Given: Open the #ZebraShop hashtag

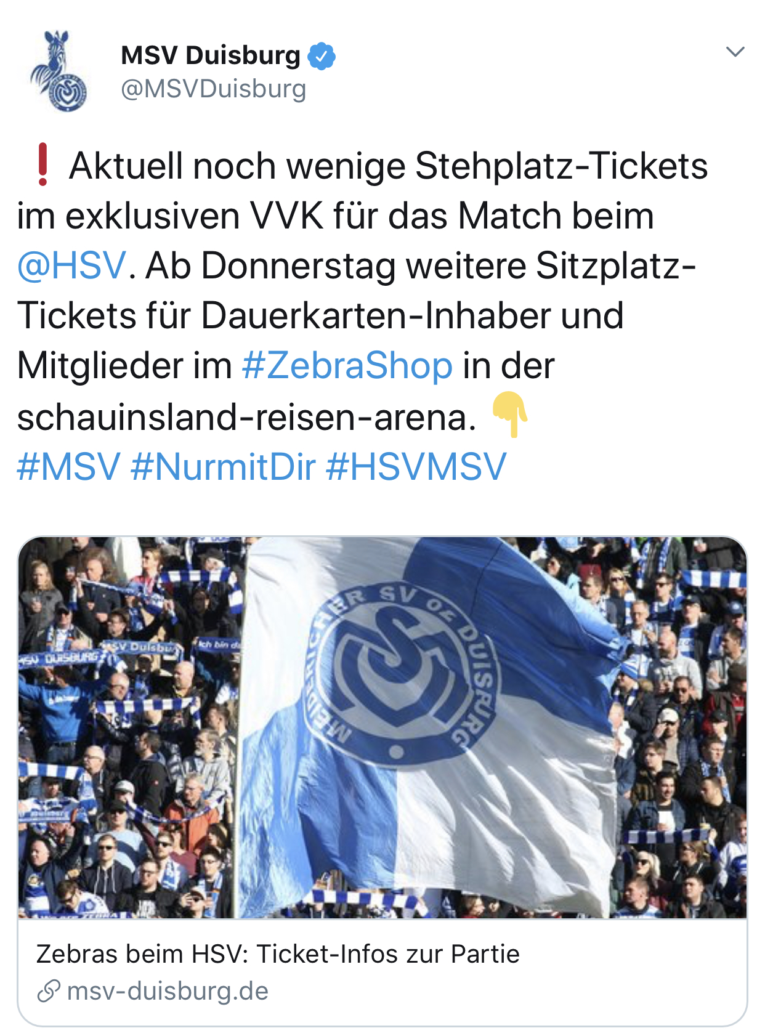Looking at the screenshot, I should pos(347,365).
